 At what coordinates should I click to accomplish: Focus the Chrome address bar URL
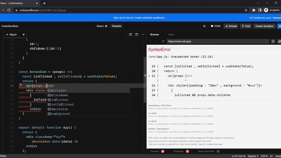pos(43,11)
